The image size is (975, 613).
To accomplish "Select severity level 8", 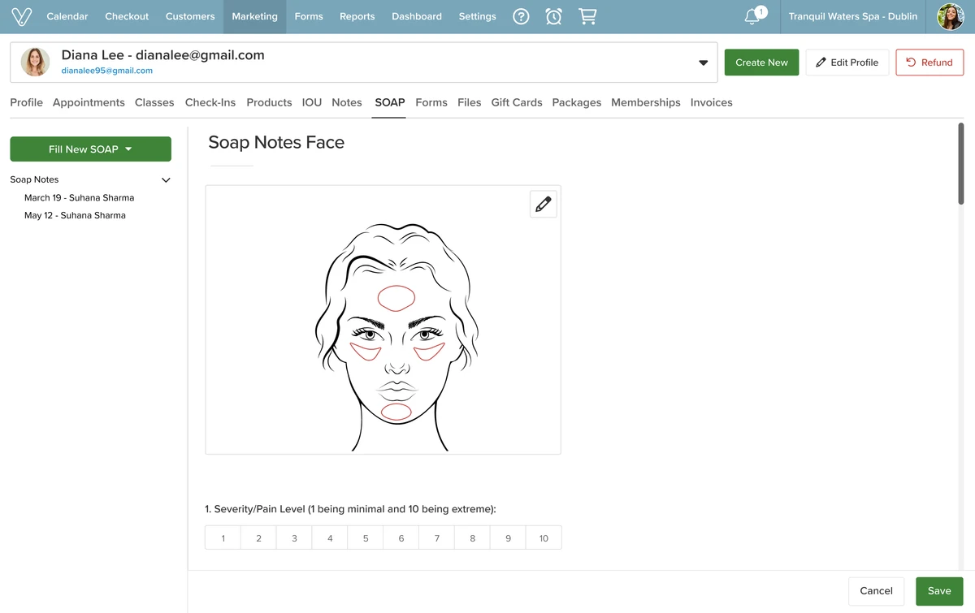I will (x=472, y=537).
